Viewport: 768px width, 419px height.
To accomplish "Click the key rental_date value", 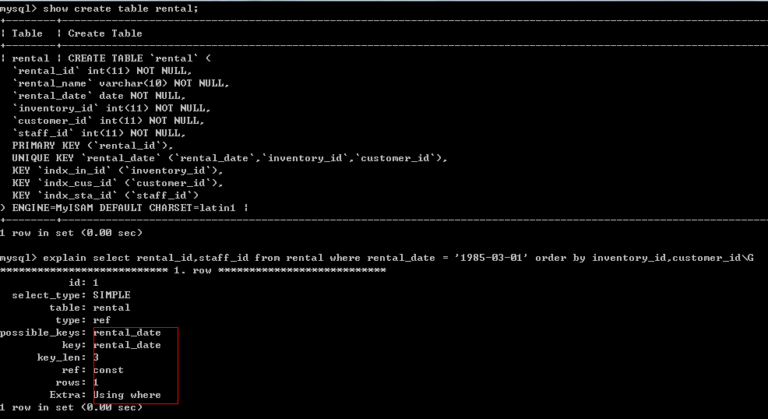I will point(127,345).
